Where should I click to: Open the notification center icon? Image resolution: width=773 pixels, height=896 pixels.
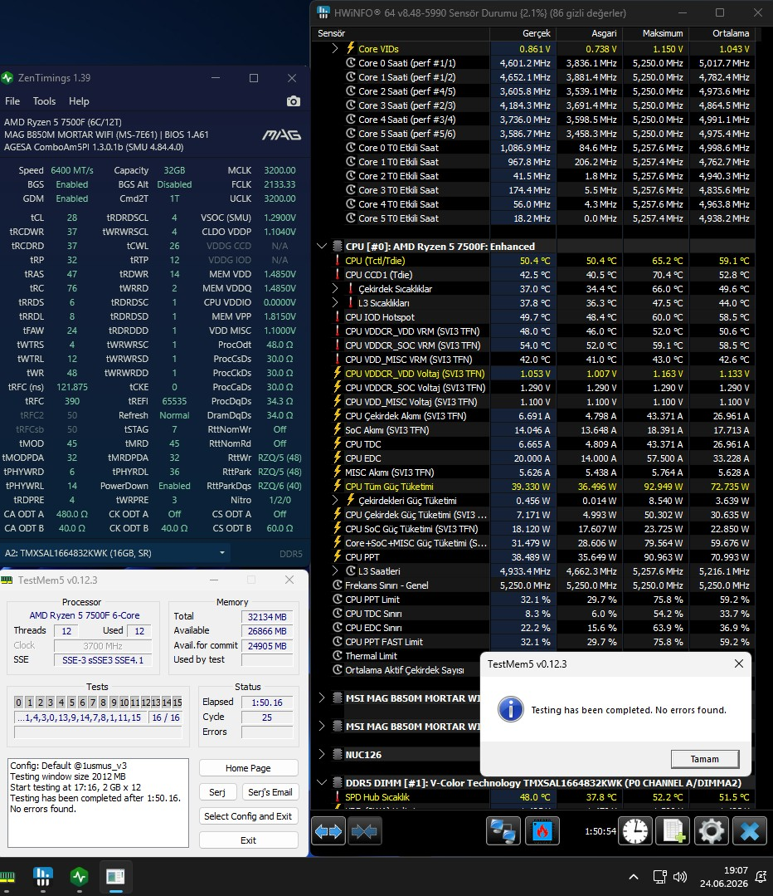(761, 877)
